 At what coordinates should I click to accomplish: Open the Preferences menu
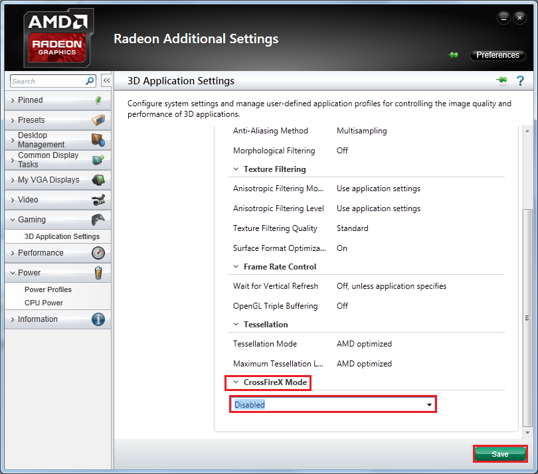(497, 55)
